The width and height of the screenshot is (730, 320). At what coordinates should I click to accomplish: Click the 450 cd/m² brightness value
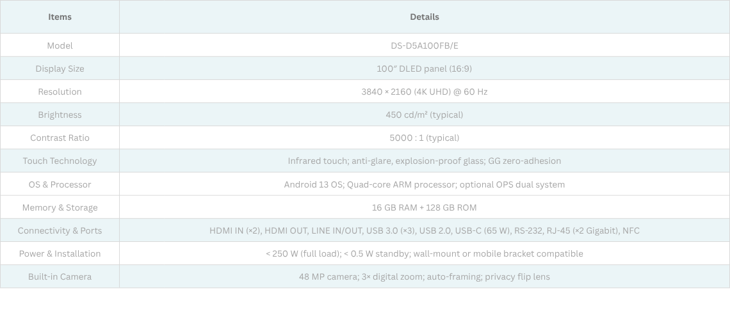click(x=424, y=115)
